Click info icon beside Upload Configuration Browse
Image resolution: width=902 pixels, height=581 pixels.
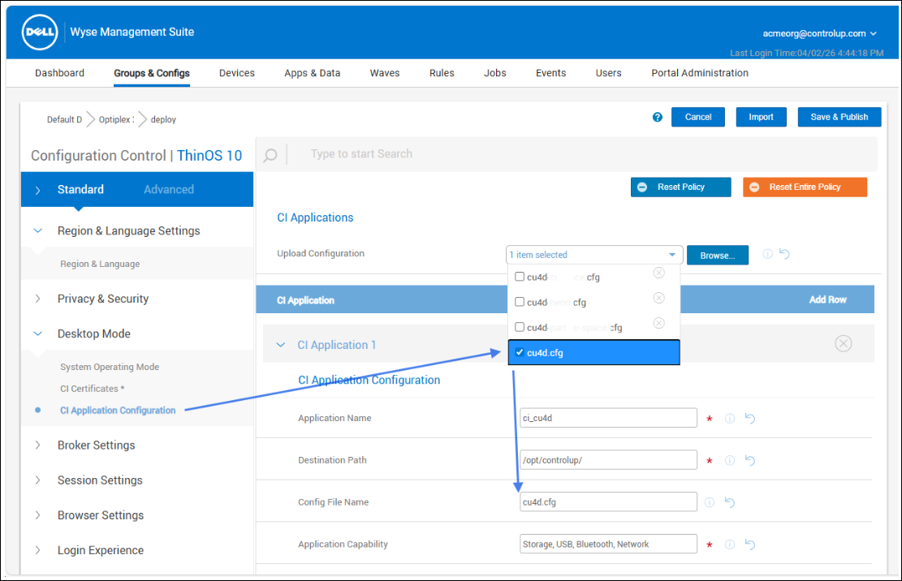tap(767, 254)
